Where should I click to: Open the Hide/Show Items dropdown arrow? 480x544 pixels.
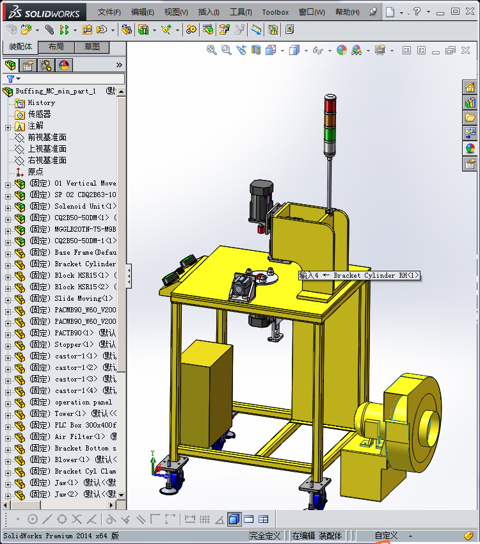click(x=330, y=51)
